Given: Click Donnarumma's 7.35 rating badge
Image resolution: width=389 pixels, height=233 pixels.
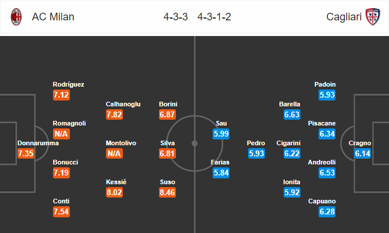Looking at the screenshot, I should (26, 153).
